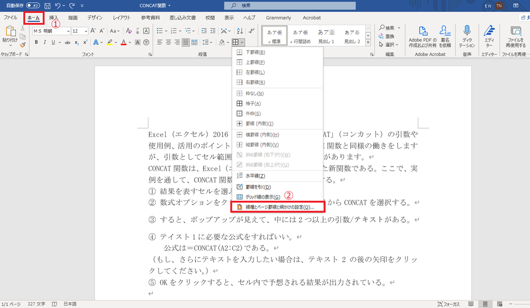Image resolution: width=530 pixels, height=308 pixels.
Task: Click the distributed alignment icon
Action: (194, 42)
